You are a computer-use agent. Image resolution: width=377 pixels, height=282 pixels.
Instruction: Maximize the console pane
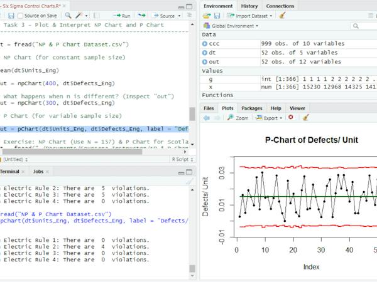(190, 172)
